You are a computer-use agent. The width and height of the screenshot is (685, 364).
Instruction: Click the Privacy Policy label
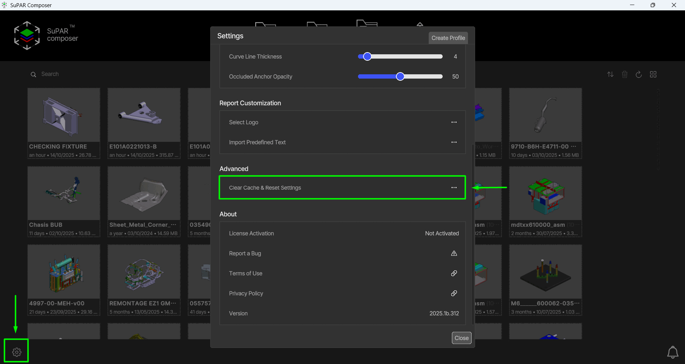pyautogui.click(x=246, y=293)
